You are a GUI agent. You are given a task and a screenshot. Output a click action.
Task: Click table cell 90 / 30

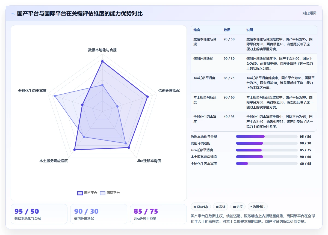(x=229, y=59)
